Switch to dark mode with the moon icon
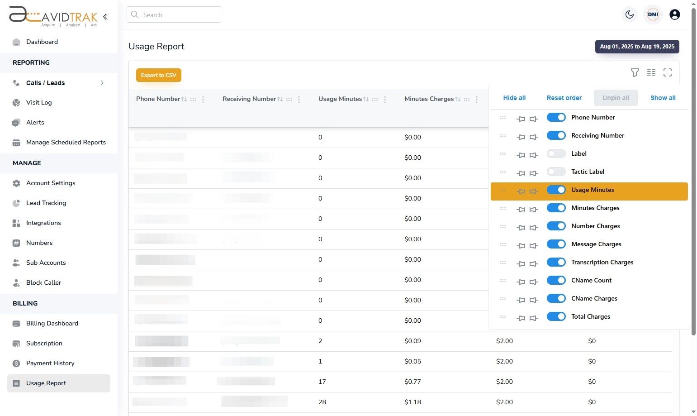The image size is (697, 416). (629, 14)
